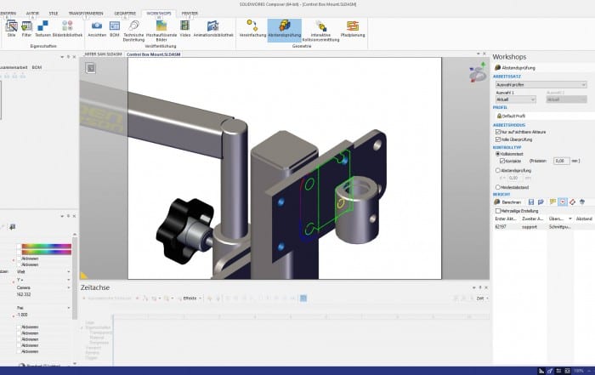The image size is (595, 375).
Task: Toggle the highlighted red dot report icon
Action: pos(563,202)
